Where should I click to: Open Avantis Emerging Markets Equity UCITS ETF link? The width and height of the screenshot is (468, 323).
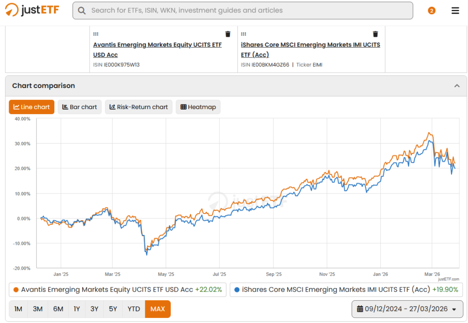coord(157,50)
